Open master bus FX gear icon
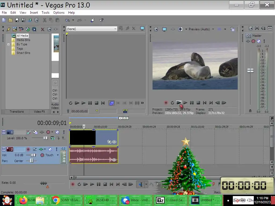275x206 pixels. [253, 41]
